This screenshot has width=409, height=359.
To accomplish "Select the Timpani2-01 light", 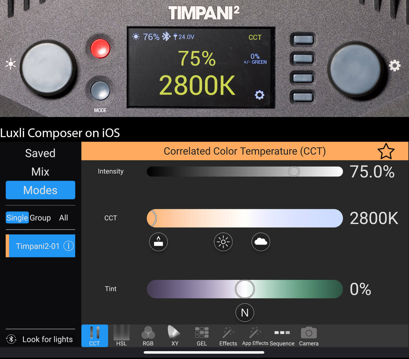I will (x=37, y=246).
